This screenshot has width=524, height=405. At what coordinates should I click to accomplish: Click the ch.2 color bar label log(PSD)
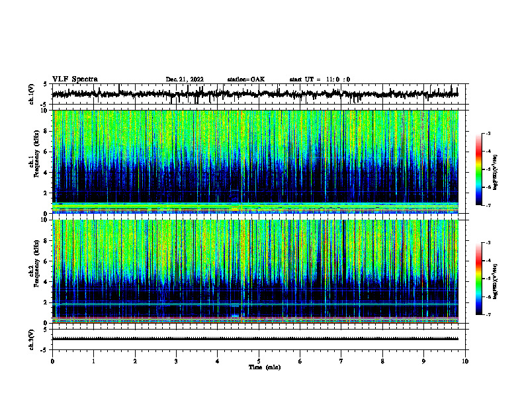click(496, 281)
